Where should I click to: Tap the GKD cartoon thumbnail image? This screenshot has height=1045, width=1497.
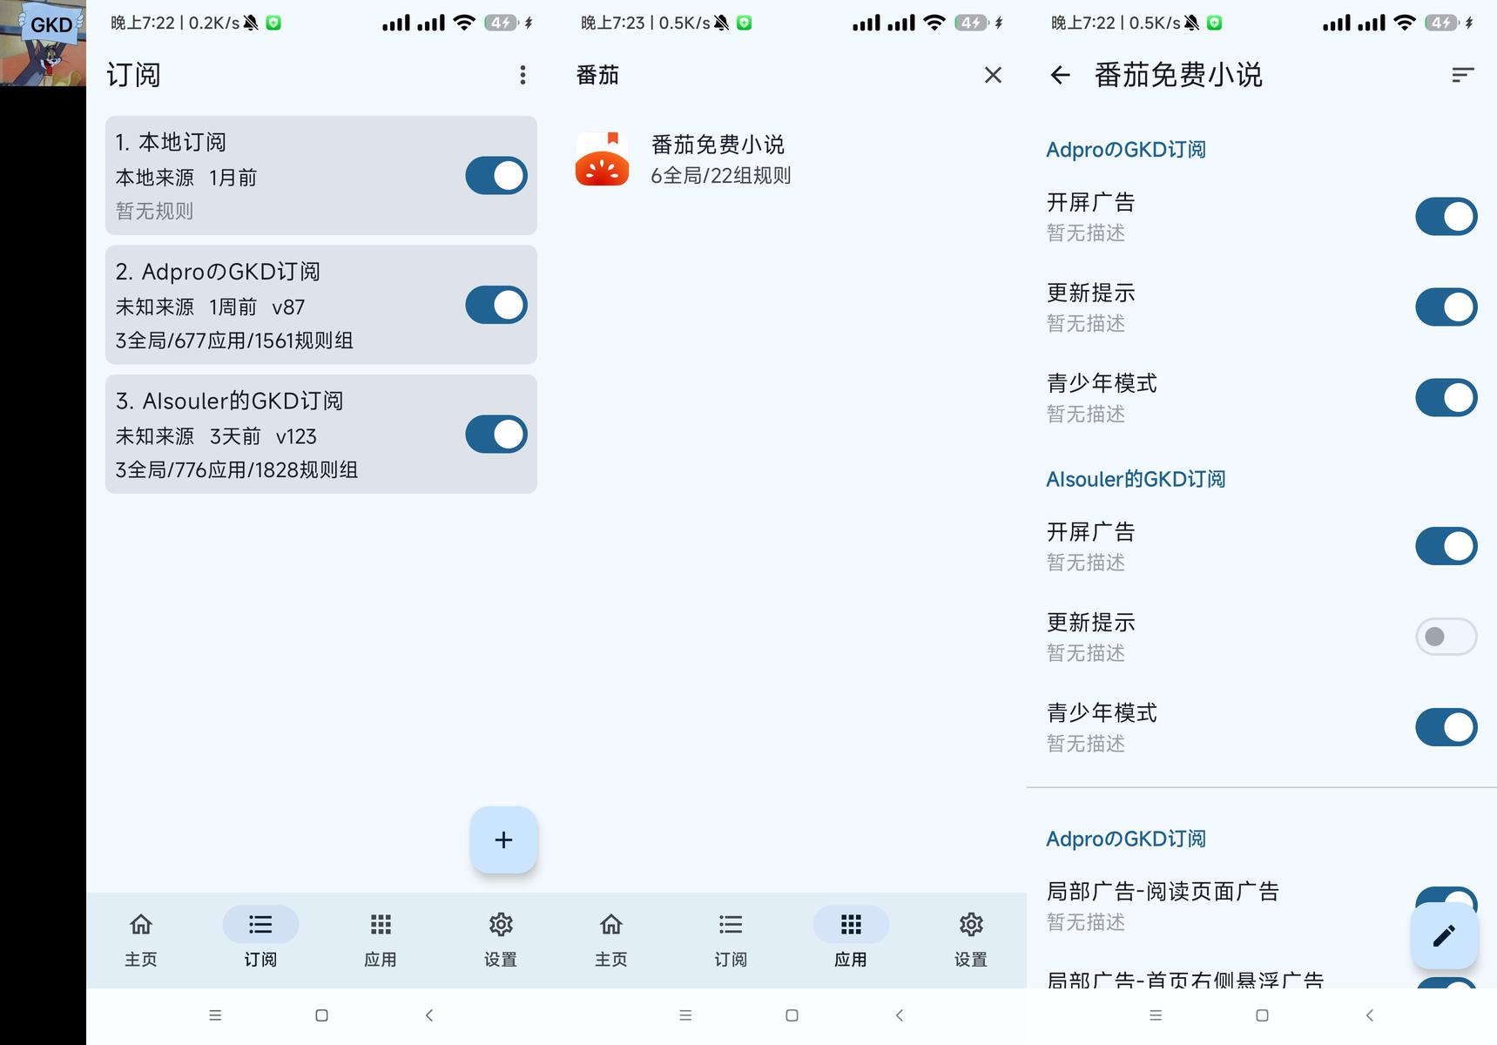coord(43,43)
